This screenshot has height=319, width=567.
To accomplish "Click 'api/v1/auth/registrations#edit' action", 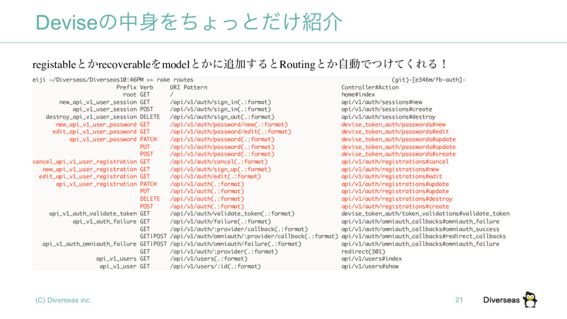I will pyautogui.click(x=391, y=177).
